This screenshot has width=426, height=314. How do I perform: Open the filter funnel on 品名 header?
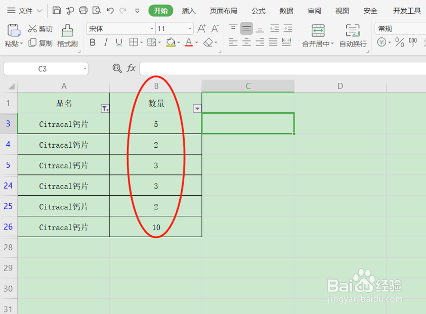[105, 108]
